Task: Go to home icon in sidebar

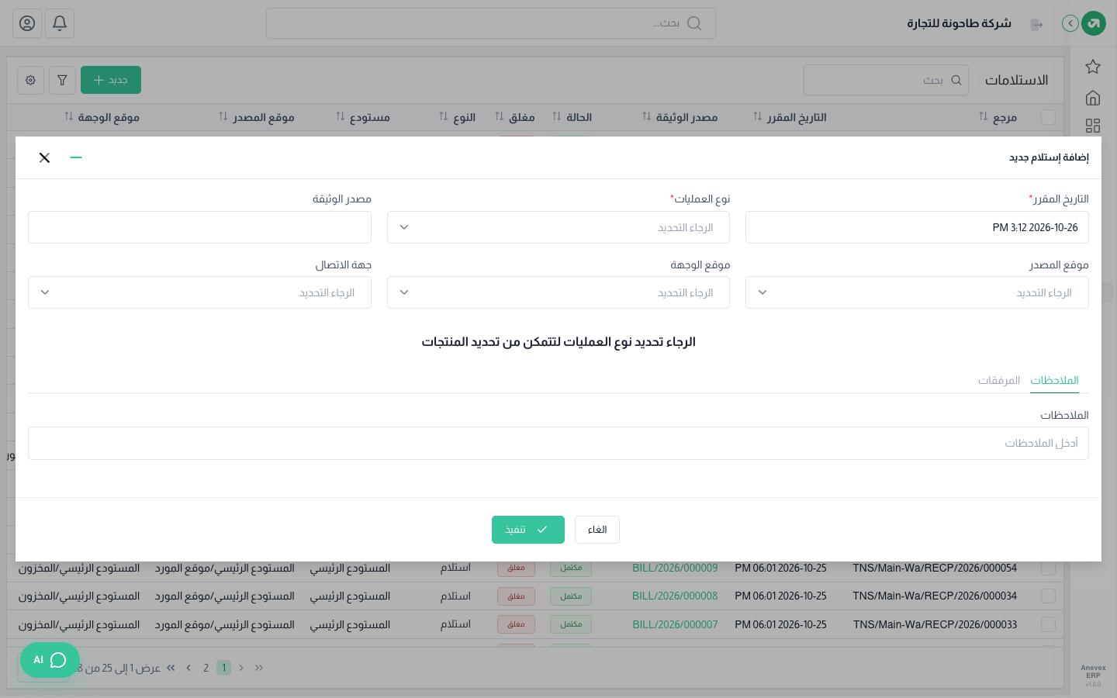Action: (1093, 98)
